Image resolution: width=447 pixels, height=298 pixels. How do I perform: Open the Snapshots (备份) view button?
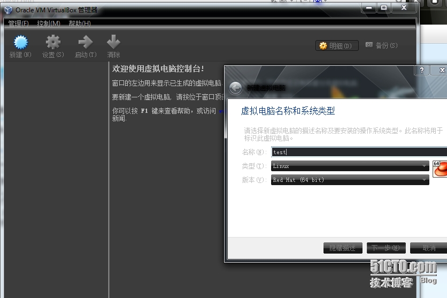coord(381,45)
